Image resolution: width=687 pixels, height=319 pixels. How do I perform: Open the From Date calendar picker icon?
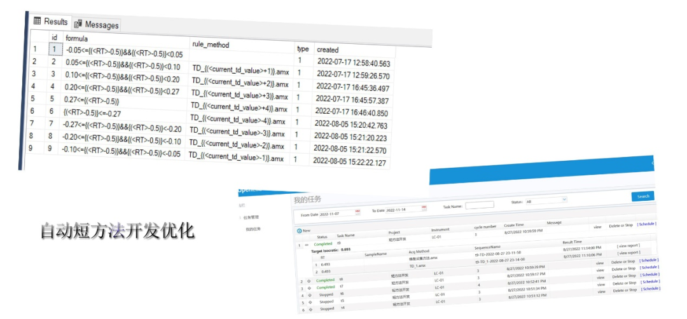point(357,213)
